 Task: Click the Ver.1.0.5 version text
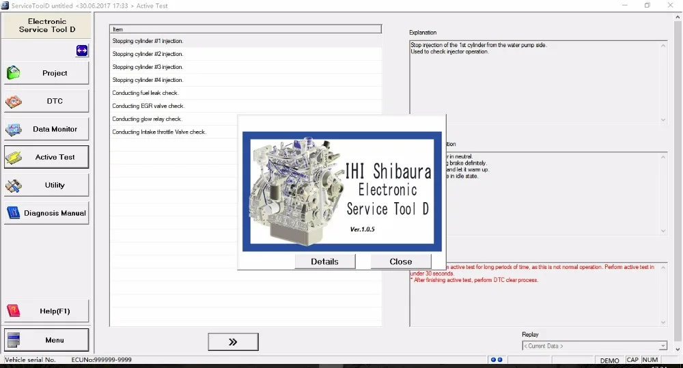tap(363, 229)
